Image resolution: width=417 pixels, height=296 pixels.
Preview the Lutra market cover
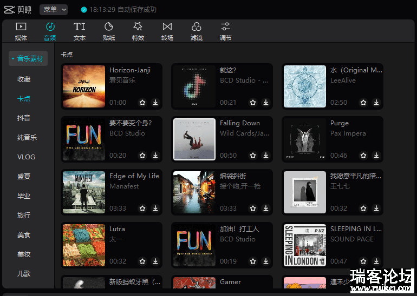[x=84, y=245]
